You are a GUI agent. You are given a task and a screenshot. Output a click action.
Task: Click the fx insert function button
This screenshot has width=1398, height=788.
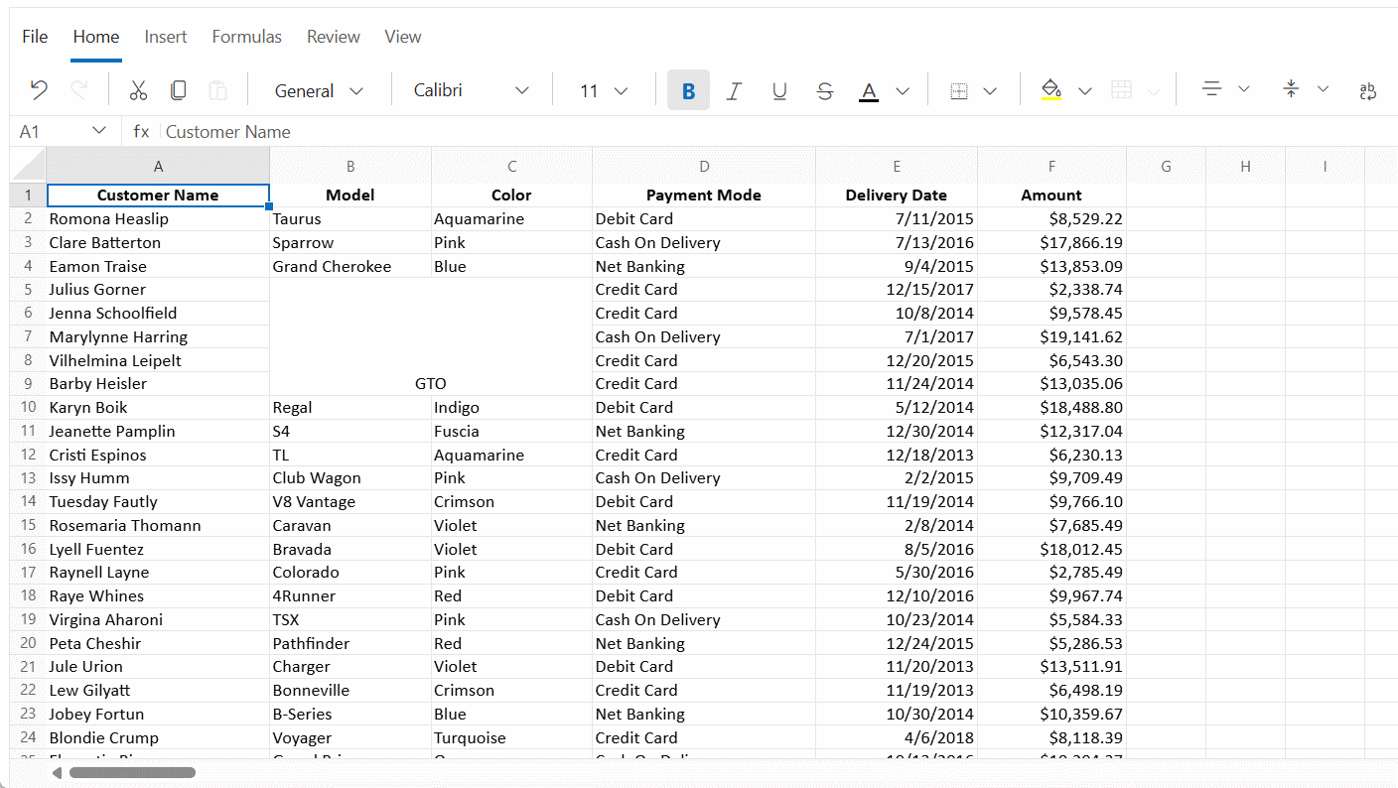pyautogui.click(x=142, y=132)
